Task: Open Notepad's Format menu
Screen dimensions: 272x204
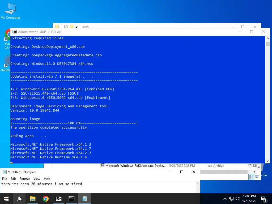Action: 25,179
